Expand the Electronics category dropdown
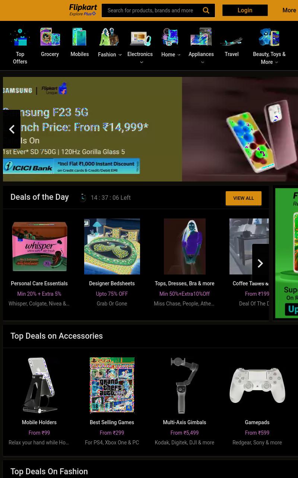The width and height of the screenshot is (298, 478). (x=142, y=62)
